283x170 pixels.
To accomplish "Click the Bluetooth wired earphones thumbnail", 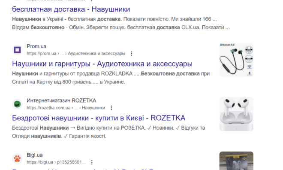I will pos(236,60).
